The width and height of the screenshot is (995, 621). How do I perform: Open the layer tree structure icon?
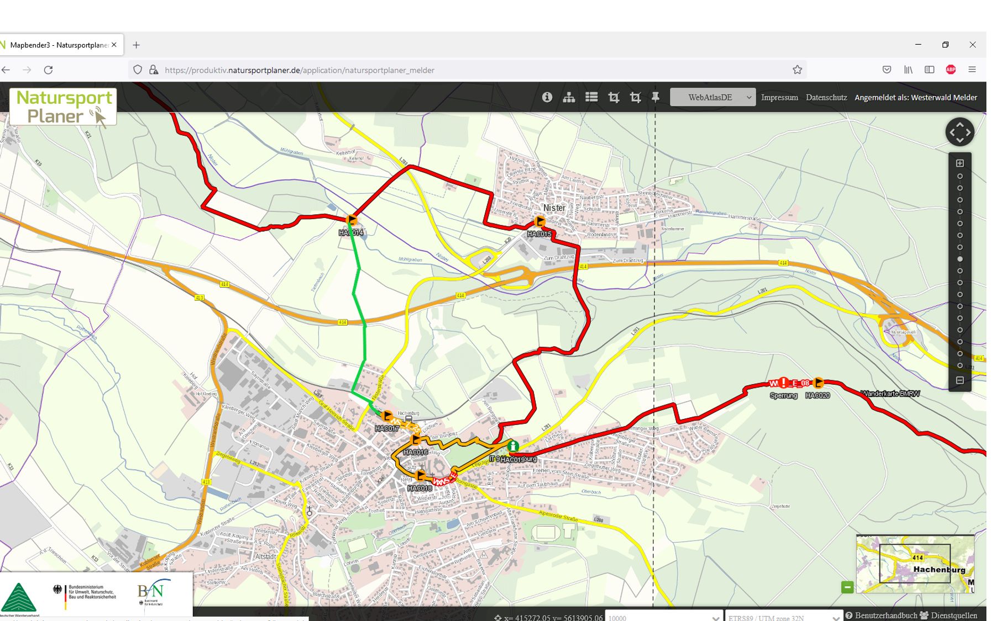pyautogui.click(x=568, y=97)
